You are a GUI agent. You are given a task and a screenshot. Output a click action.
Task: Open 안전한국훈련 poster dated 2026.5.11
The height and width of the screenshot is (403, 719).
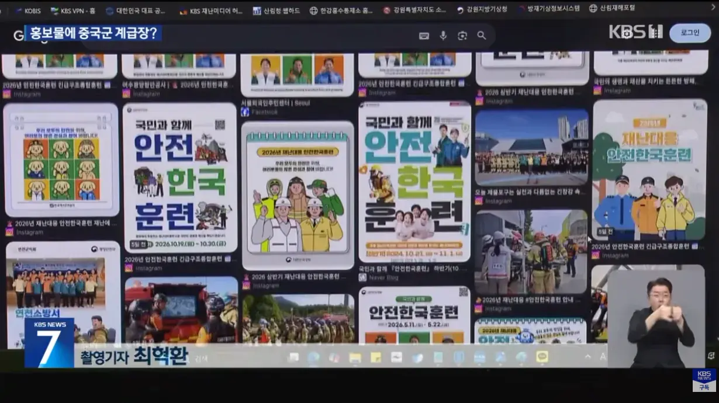(x=414, y=315)
